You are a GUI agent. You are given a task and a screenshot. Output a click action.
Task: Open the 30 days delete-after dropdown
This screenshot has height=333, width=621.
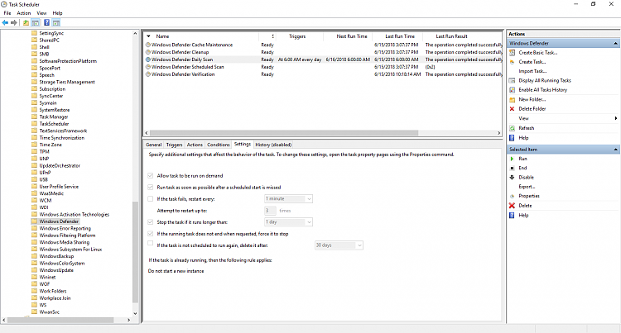[x=339, y=245]
